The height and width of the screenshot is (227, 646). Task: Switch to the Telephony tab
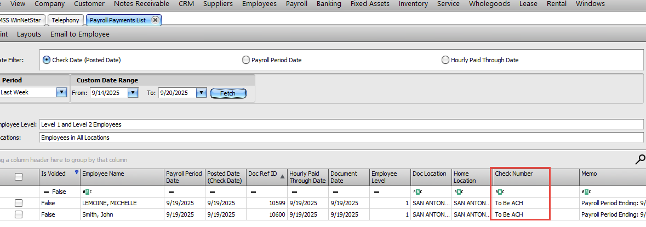pyautogui.click(x=66, y=20)
